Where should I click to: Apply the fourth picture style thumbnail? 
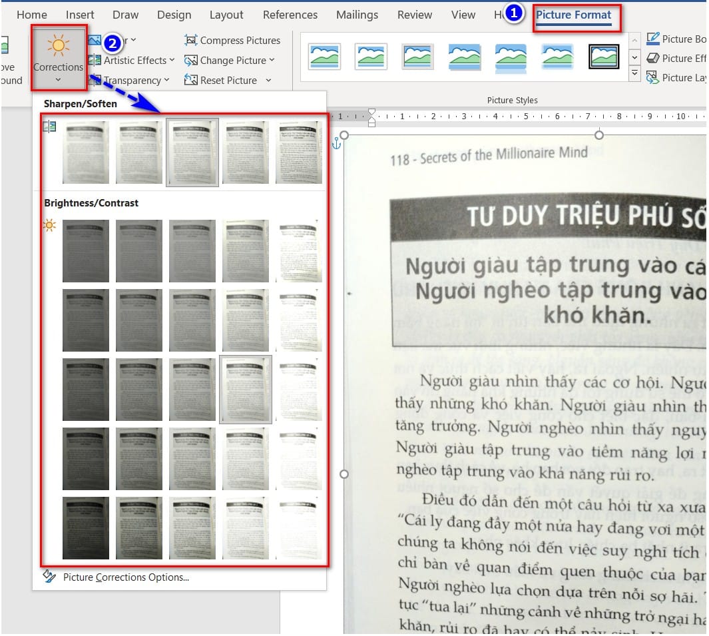[465, 57]
